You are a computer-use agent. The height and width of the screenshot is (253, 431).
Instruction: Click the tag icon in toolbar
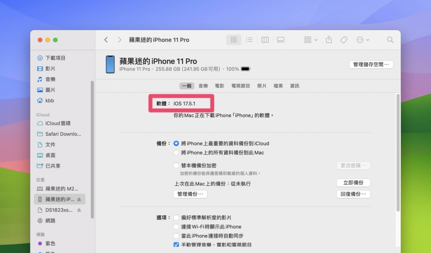tap(343, 40)
